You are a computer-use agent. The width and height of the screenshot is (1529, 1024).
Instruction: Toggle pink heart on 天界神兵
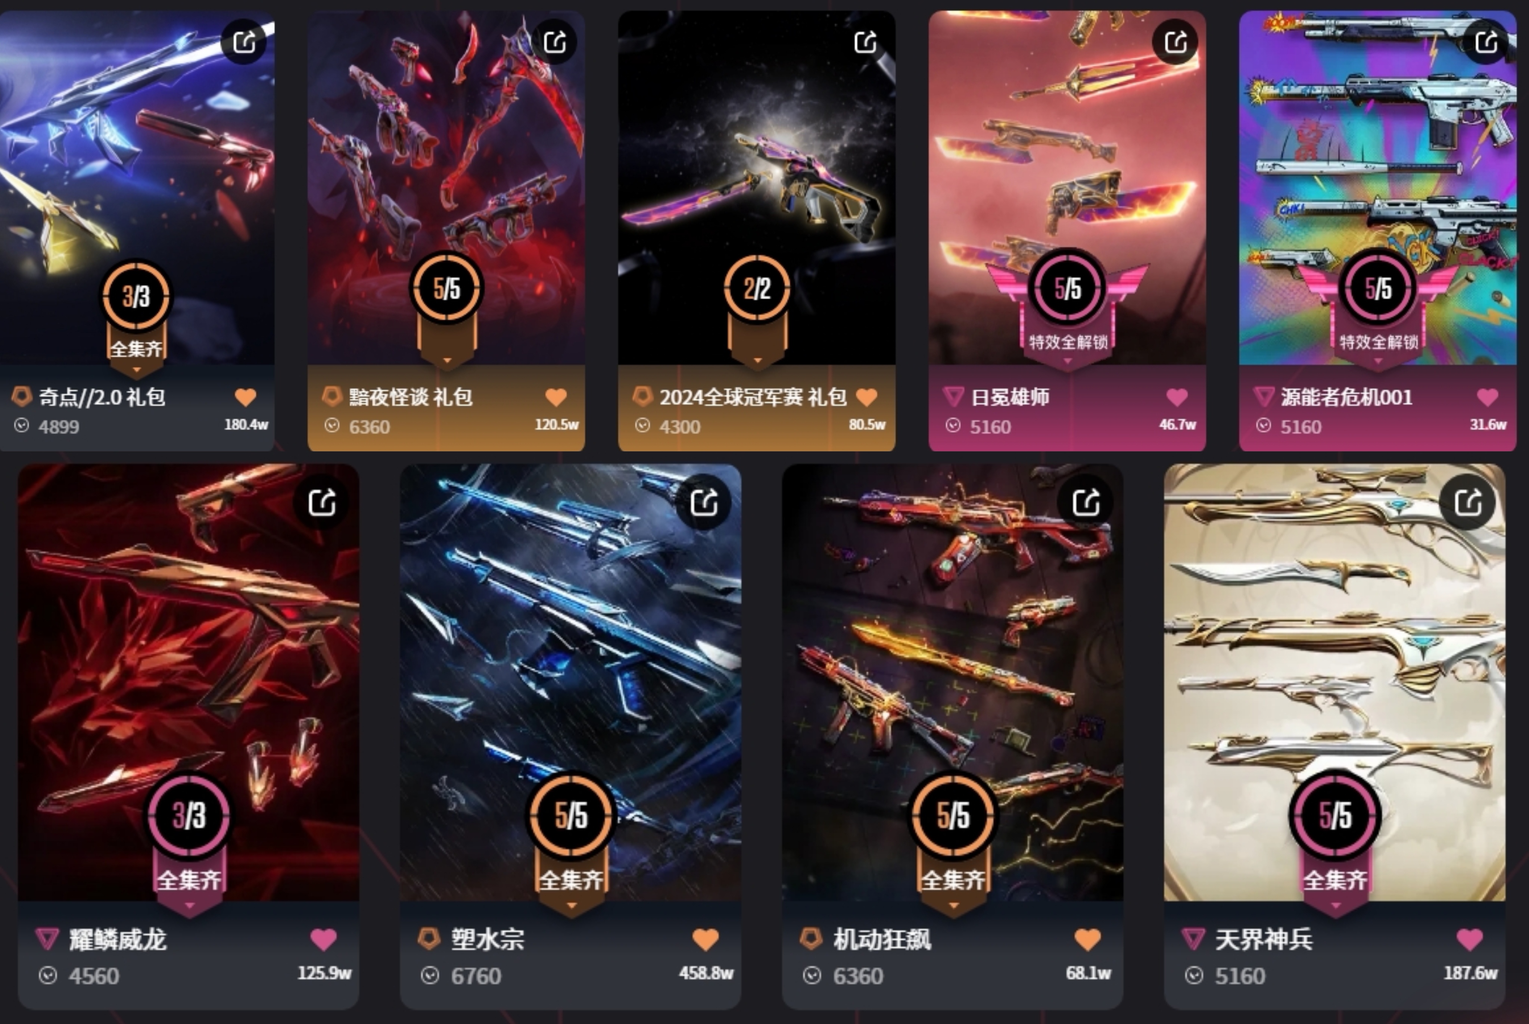point(1470,939)
